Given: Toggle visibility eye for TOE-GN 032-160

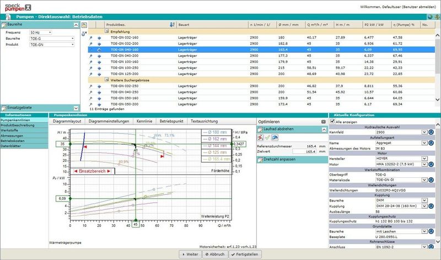Looking at the screenshot, I should click(99, 38).
